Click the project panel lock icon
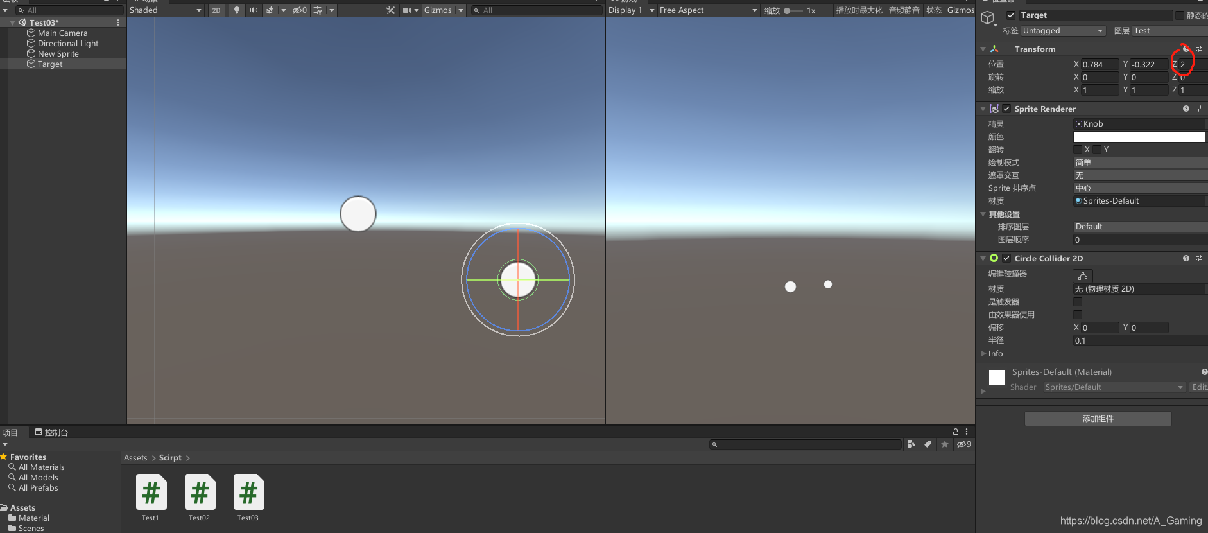This screenshot has height=533, width=1208. pyautogui.click(x=956, y=432)
